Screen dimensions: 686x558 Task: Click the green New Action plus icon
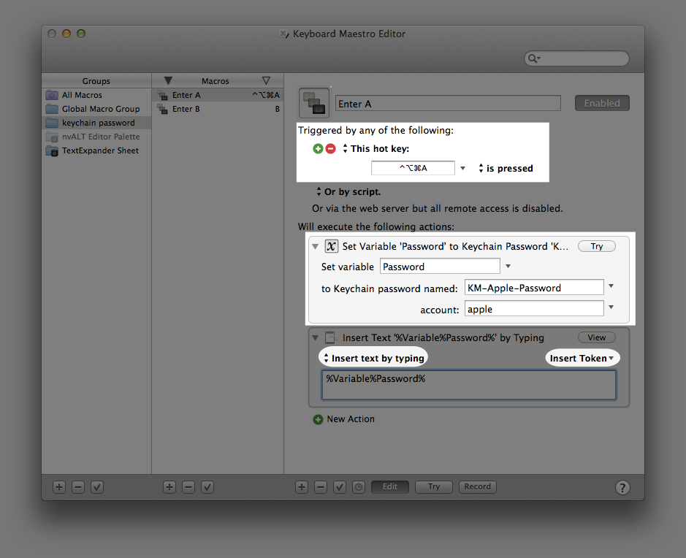pos(318,419)
